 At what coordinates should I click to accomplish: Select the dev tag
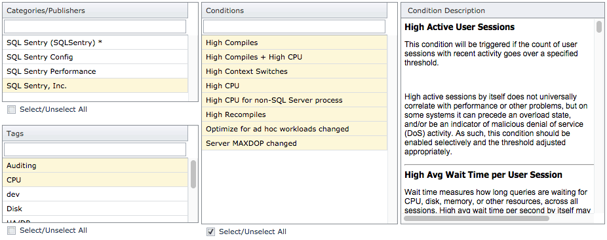(x=95, y=194)
